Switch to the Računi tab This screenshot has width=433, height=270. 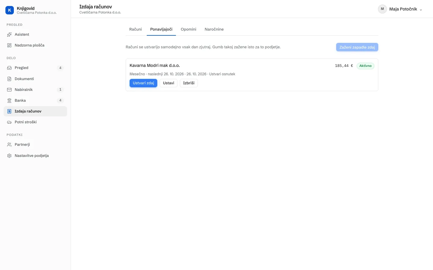(x=136, y=29)
